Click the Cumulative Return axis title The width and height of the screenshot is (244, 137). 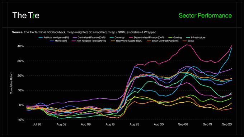(x=11, y=83)
